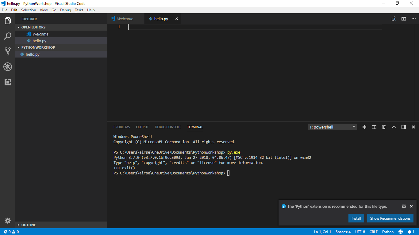This screenshot has width=419, height=235.
Task: Open the View menu
Action: pyautogui.click(x=44, y=10)
